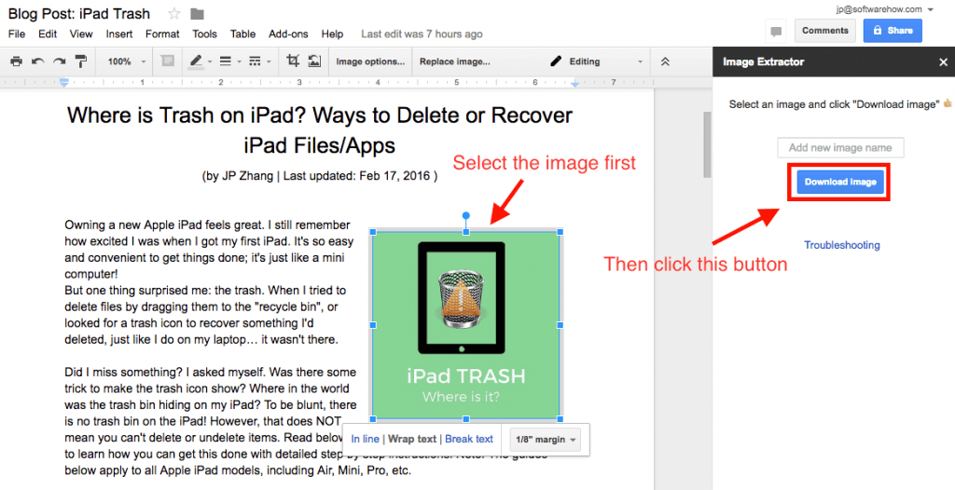Click the greyed-out comment icon in toolbar
The height and width of the screenshot is (490, 955).
(x=167, y=61)
